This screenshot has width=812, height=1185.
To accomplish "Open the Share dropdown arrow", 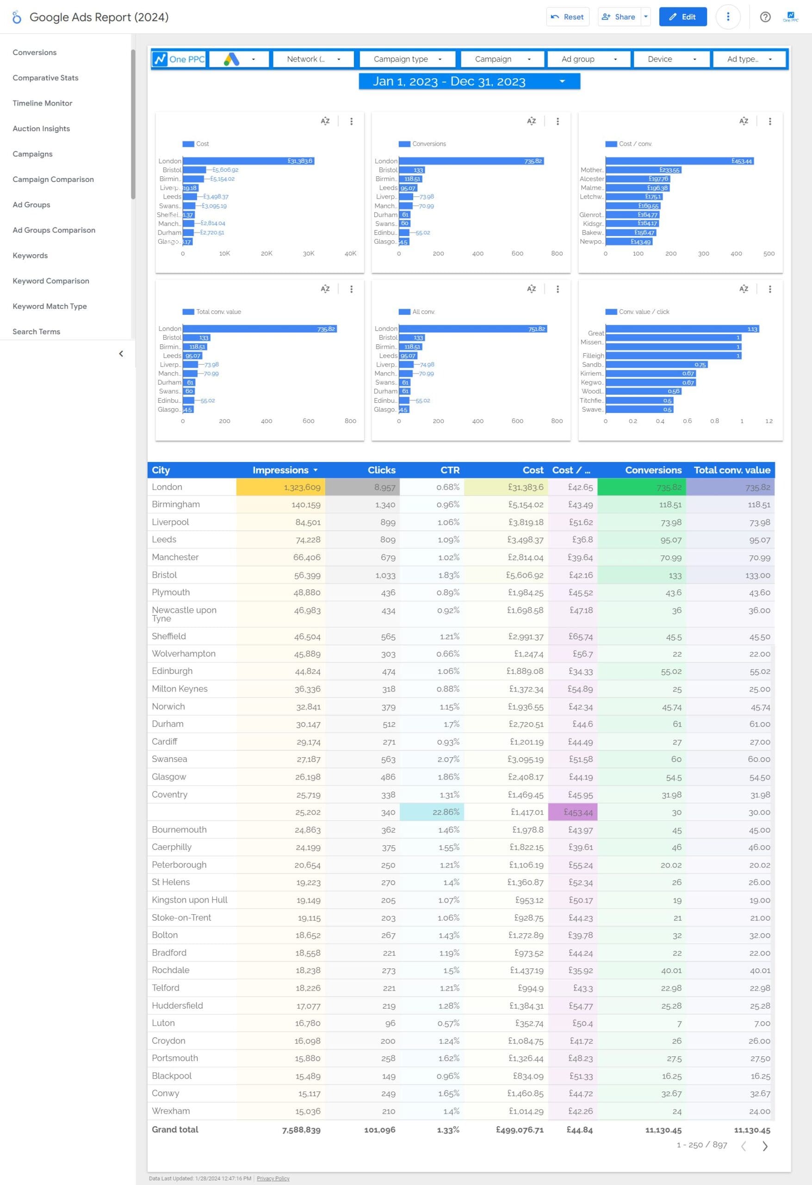I will tap(645, 17).
